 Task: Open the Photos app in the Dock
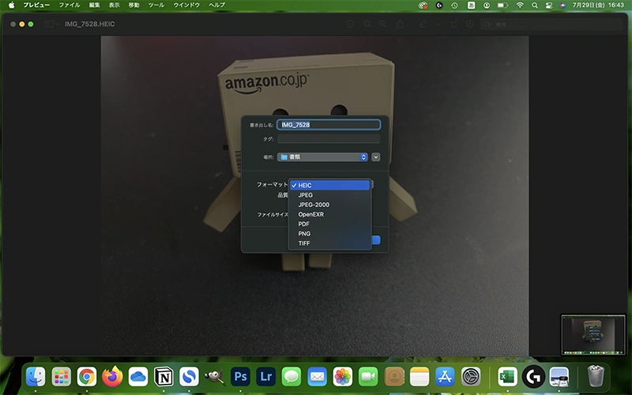342,377
